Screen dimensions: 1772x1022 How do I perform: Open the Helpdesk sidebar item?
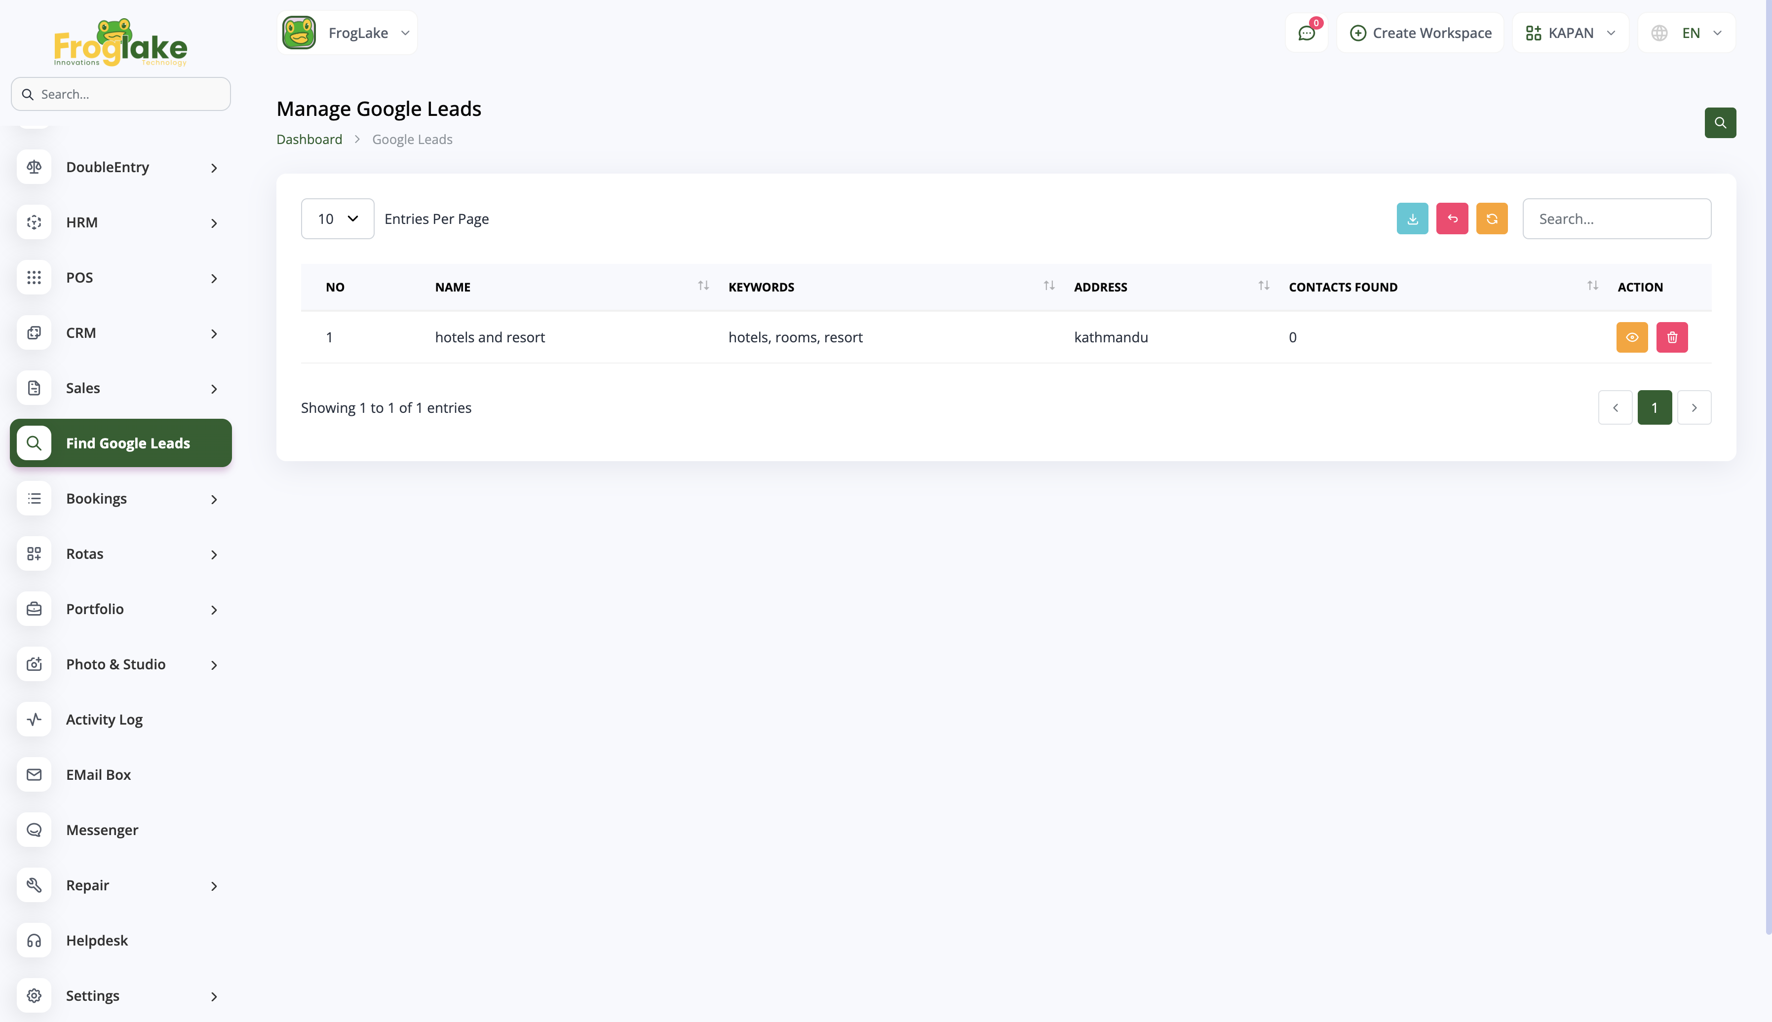[97, 941]
